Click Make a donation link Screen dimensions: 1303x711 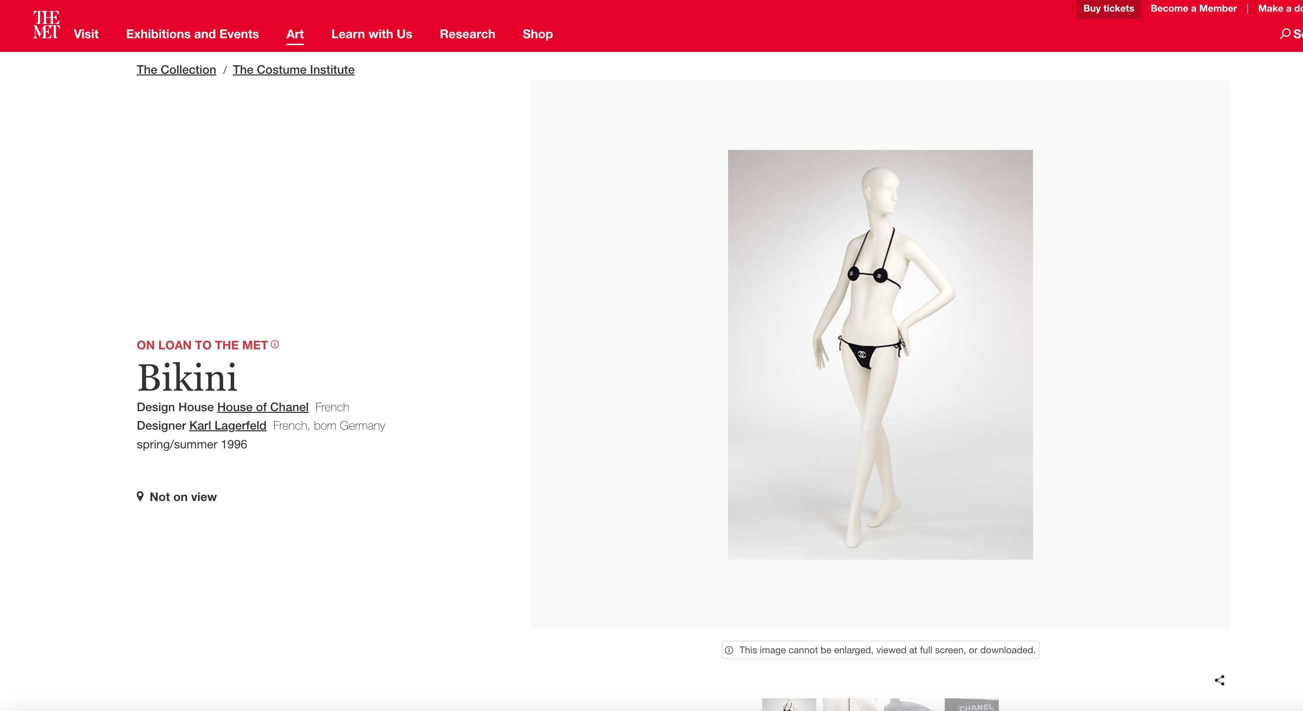tap(1280, 9)
